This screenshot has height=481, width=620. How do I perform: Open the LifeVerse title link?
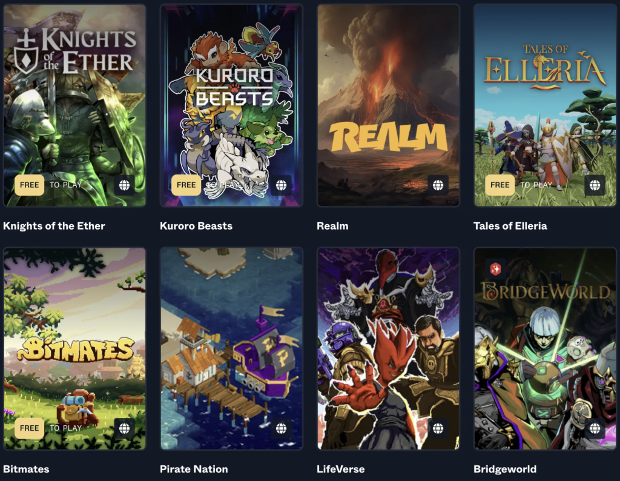click(x=340, y=469)
